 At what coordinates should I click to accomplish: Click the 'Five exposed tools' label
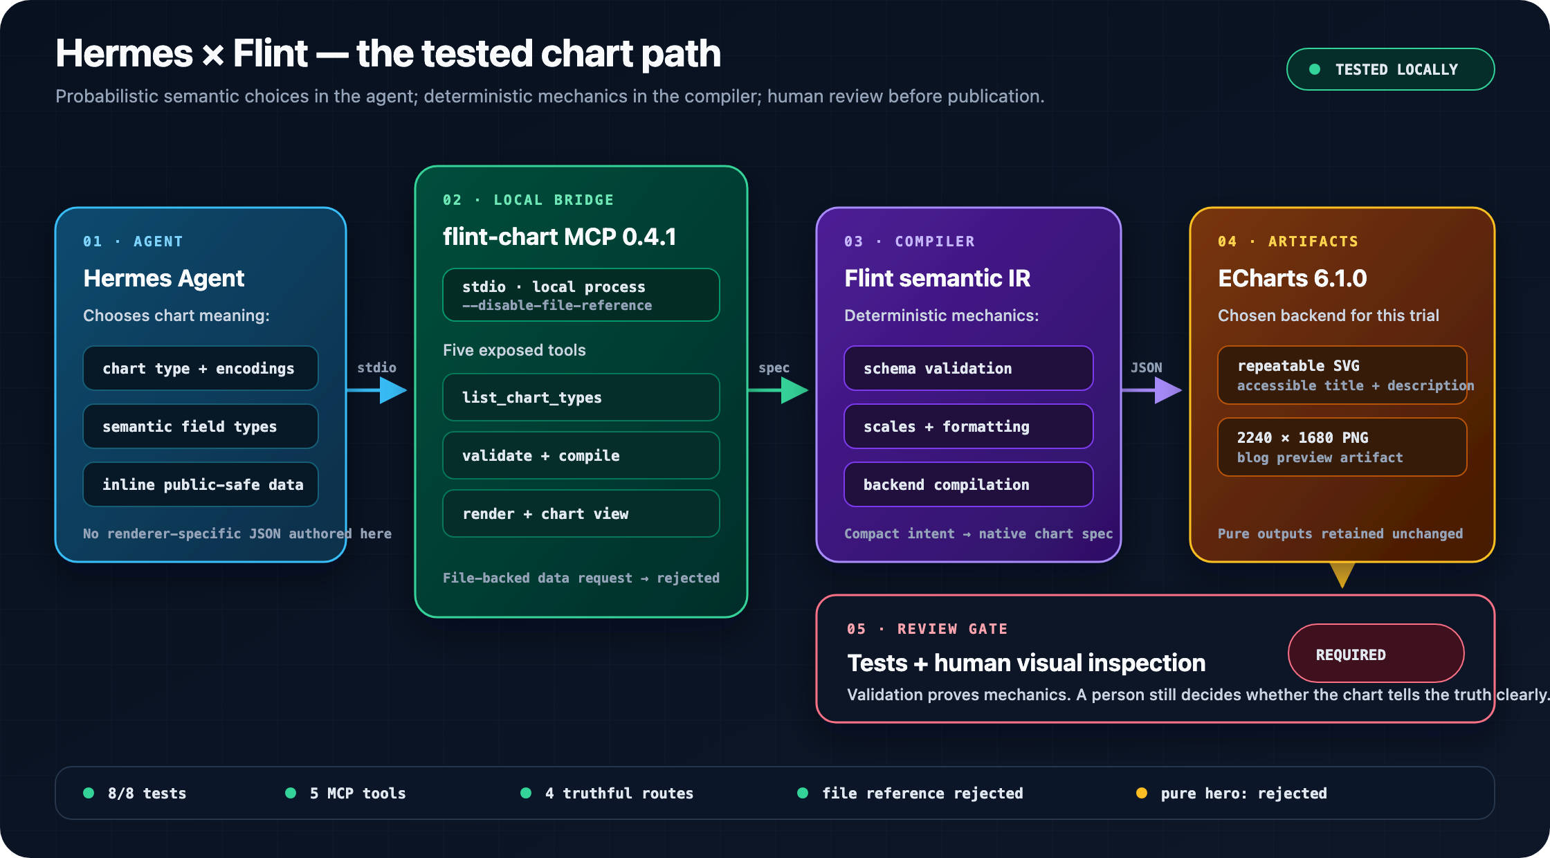click(514, 350)
